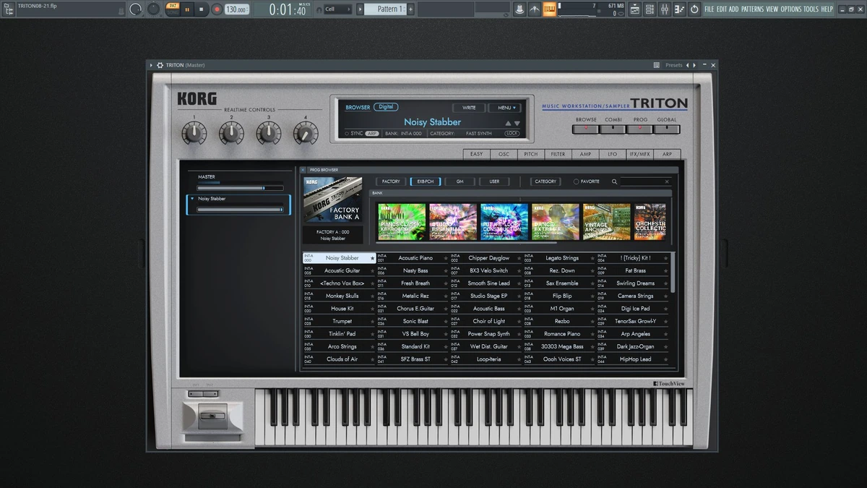The height and width of the screenshot is (488, 867).
Task: Collapse the Noisy Stabber mixer entry arrow
Action: pos(192,198)
